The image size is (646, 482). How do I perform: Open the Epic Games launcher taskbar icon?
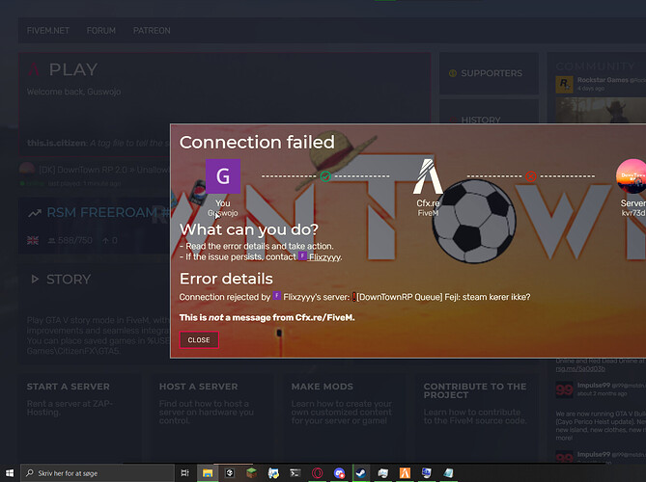coord(230,473)
